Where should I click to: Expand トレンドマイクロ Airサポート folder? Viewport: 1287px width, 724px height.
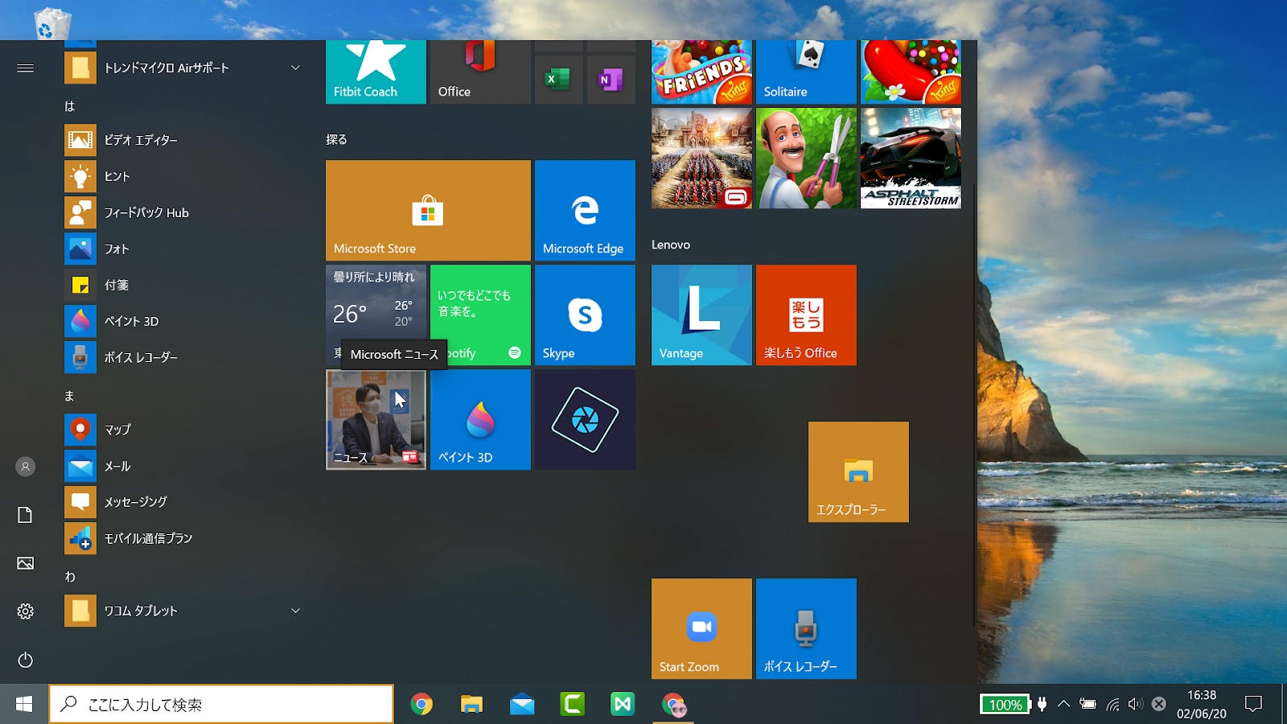[185, 68]
